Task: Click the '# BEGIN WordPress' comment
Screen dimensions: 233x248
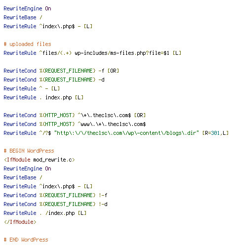Action: 29,151
